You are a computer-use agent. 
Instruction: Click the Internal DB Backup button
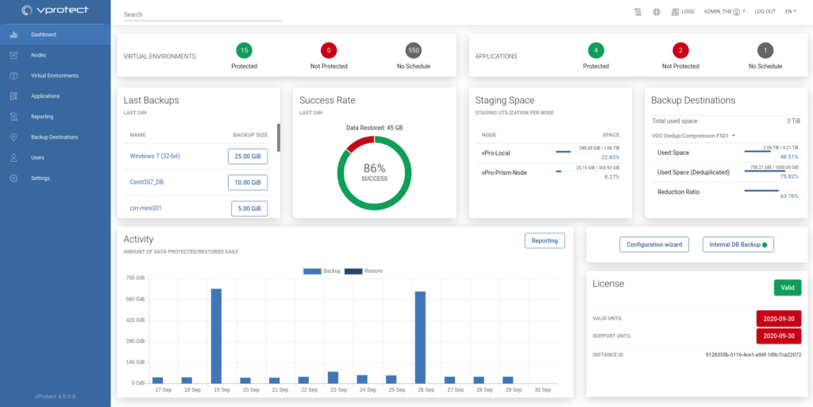(x=738, y=244)
